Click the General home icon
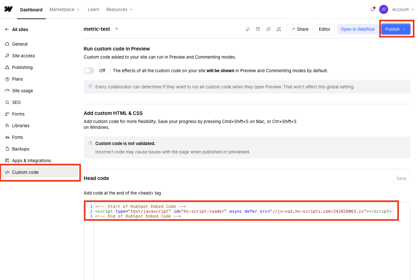Screen dimensions: 418x280 tap(7, 44)
